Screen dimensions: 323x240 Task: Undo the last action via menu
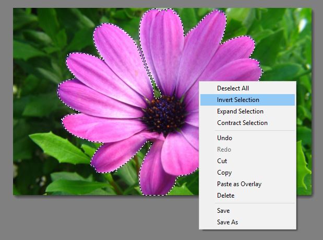tap(247, 138)
